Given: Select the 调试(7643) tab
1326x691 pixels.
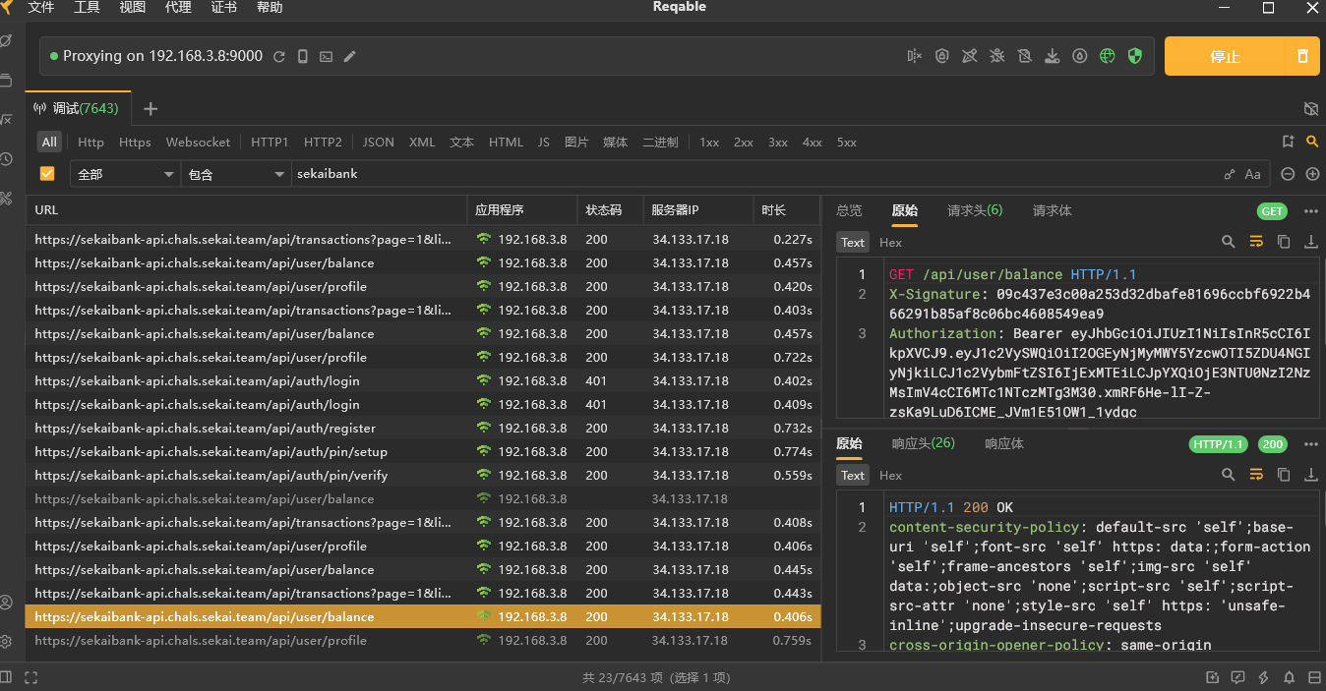Looking at the screenshot, I should point(77,109).
